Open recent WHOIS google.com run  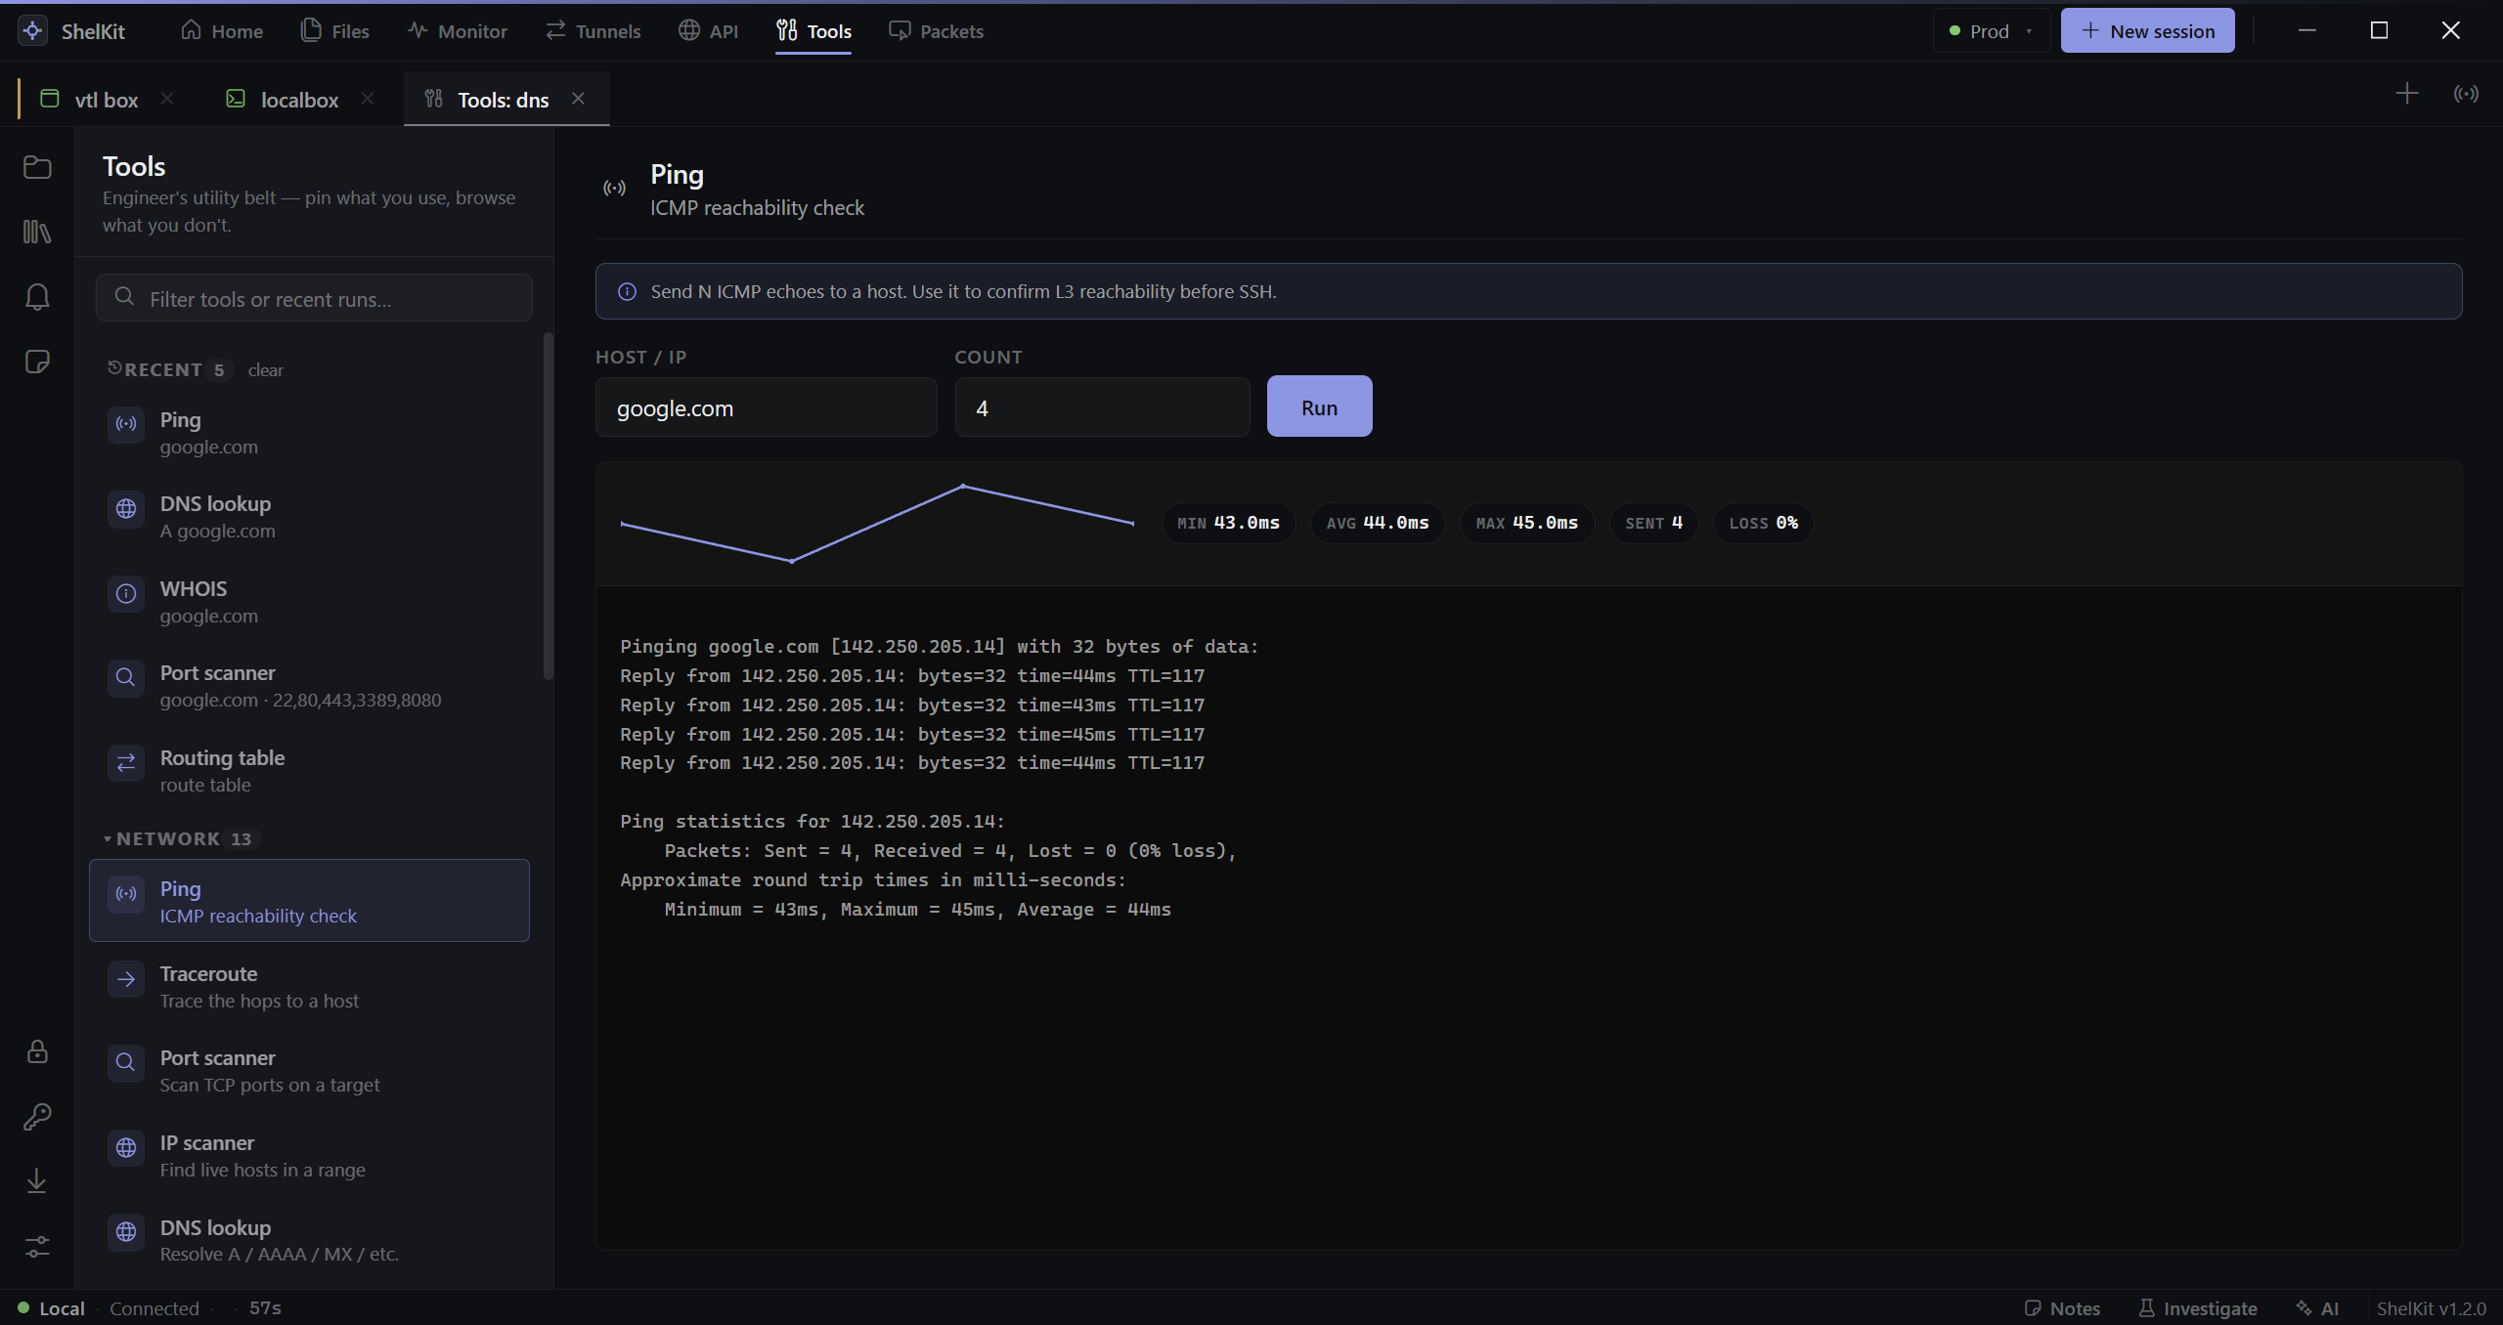point(309,601)
